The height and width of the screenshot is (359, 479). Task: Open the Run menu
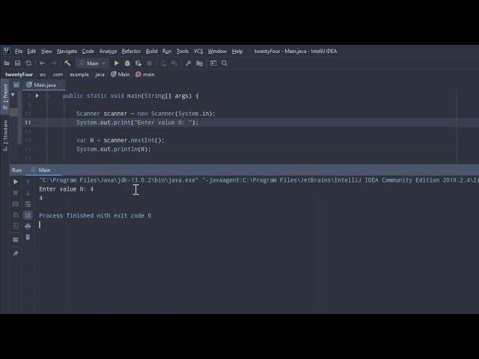[x=167, y=51]
